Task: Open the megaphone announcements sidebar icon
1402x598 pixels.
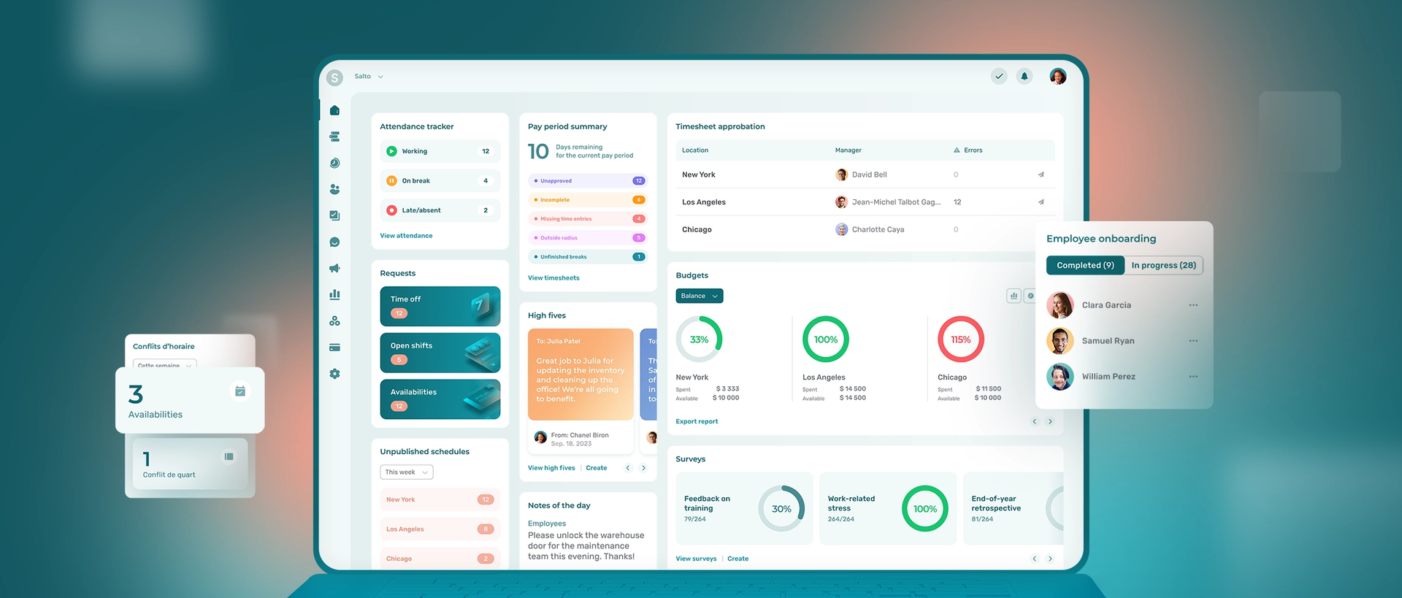Action: [x=334, y=268]
